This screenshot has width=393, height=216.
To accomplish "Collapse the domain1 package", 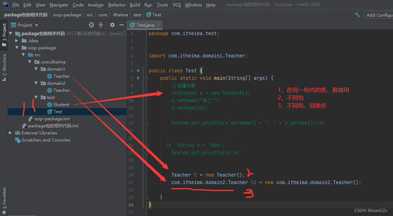I will click(36, 69).
